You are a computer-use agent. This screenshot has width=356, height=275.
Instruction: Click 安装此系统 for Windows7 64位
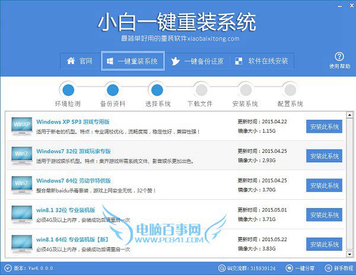pos(324,185)
